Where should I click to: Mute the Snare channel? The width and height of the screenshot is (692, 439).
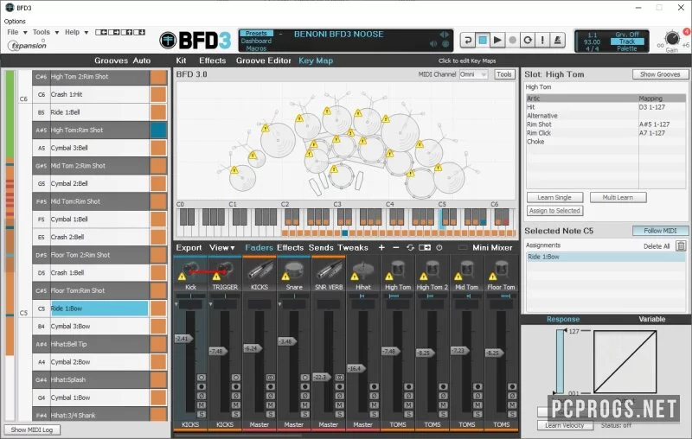(305, 405)
